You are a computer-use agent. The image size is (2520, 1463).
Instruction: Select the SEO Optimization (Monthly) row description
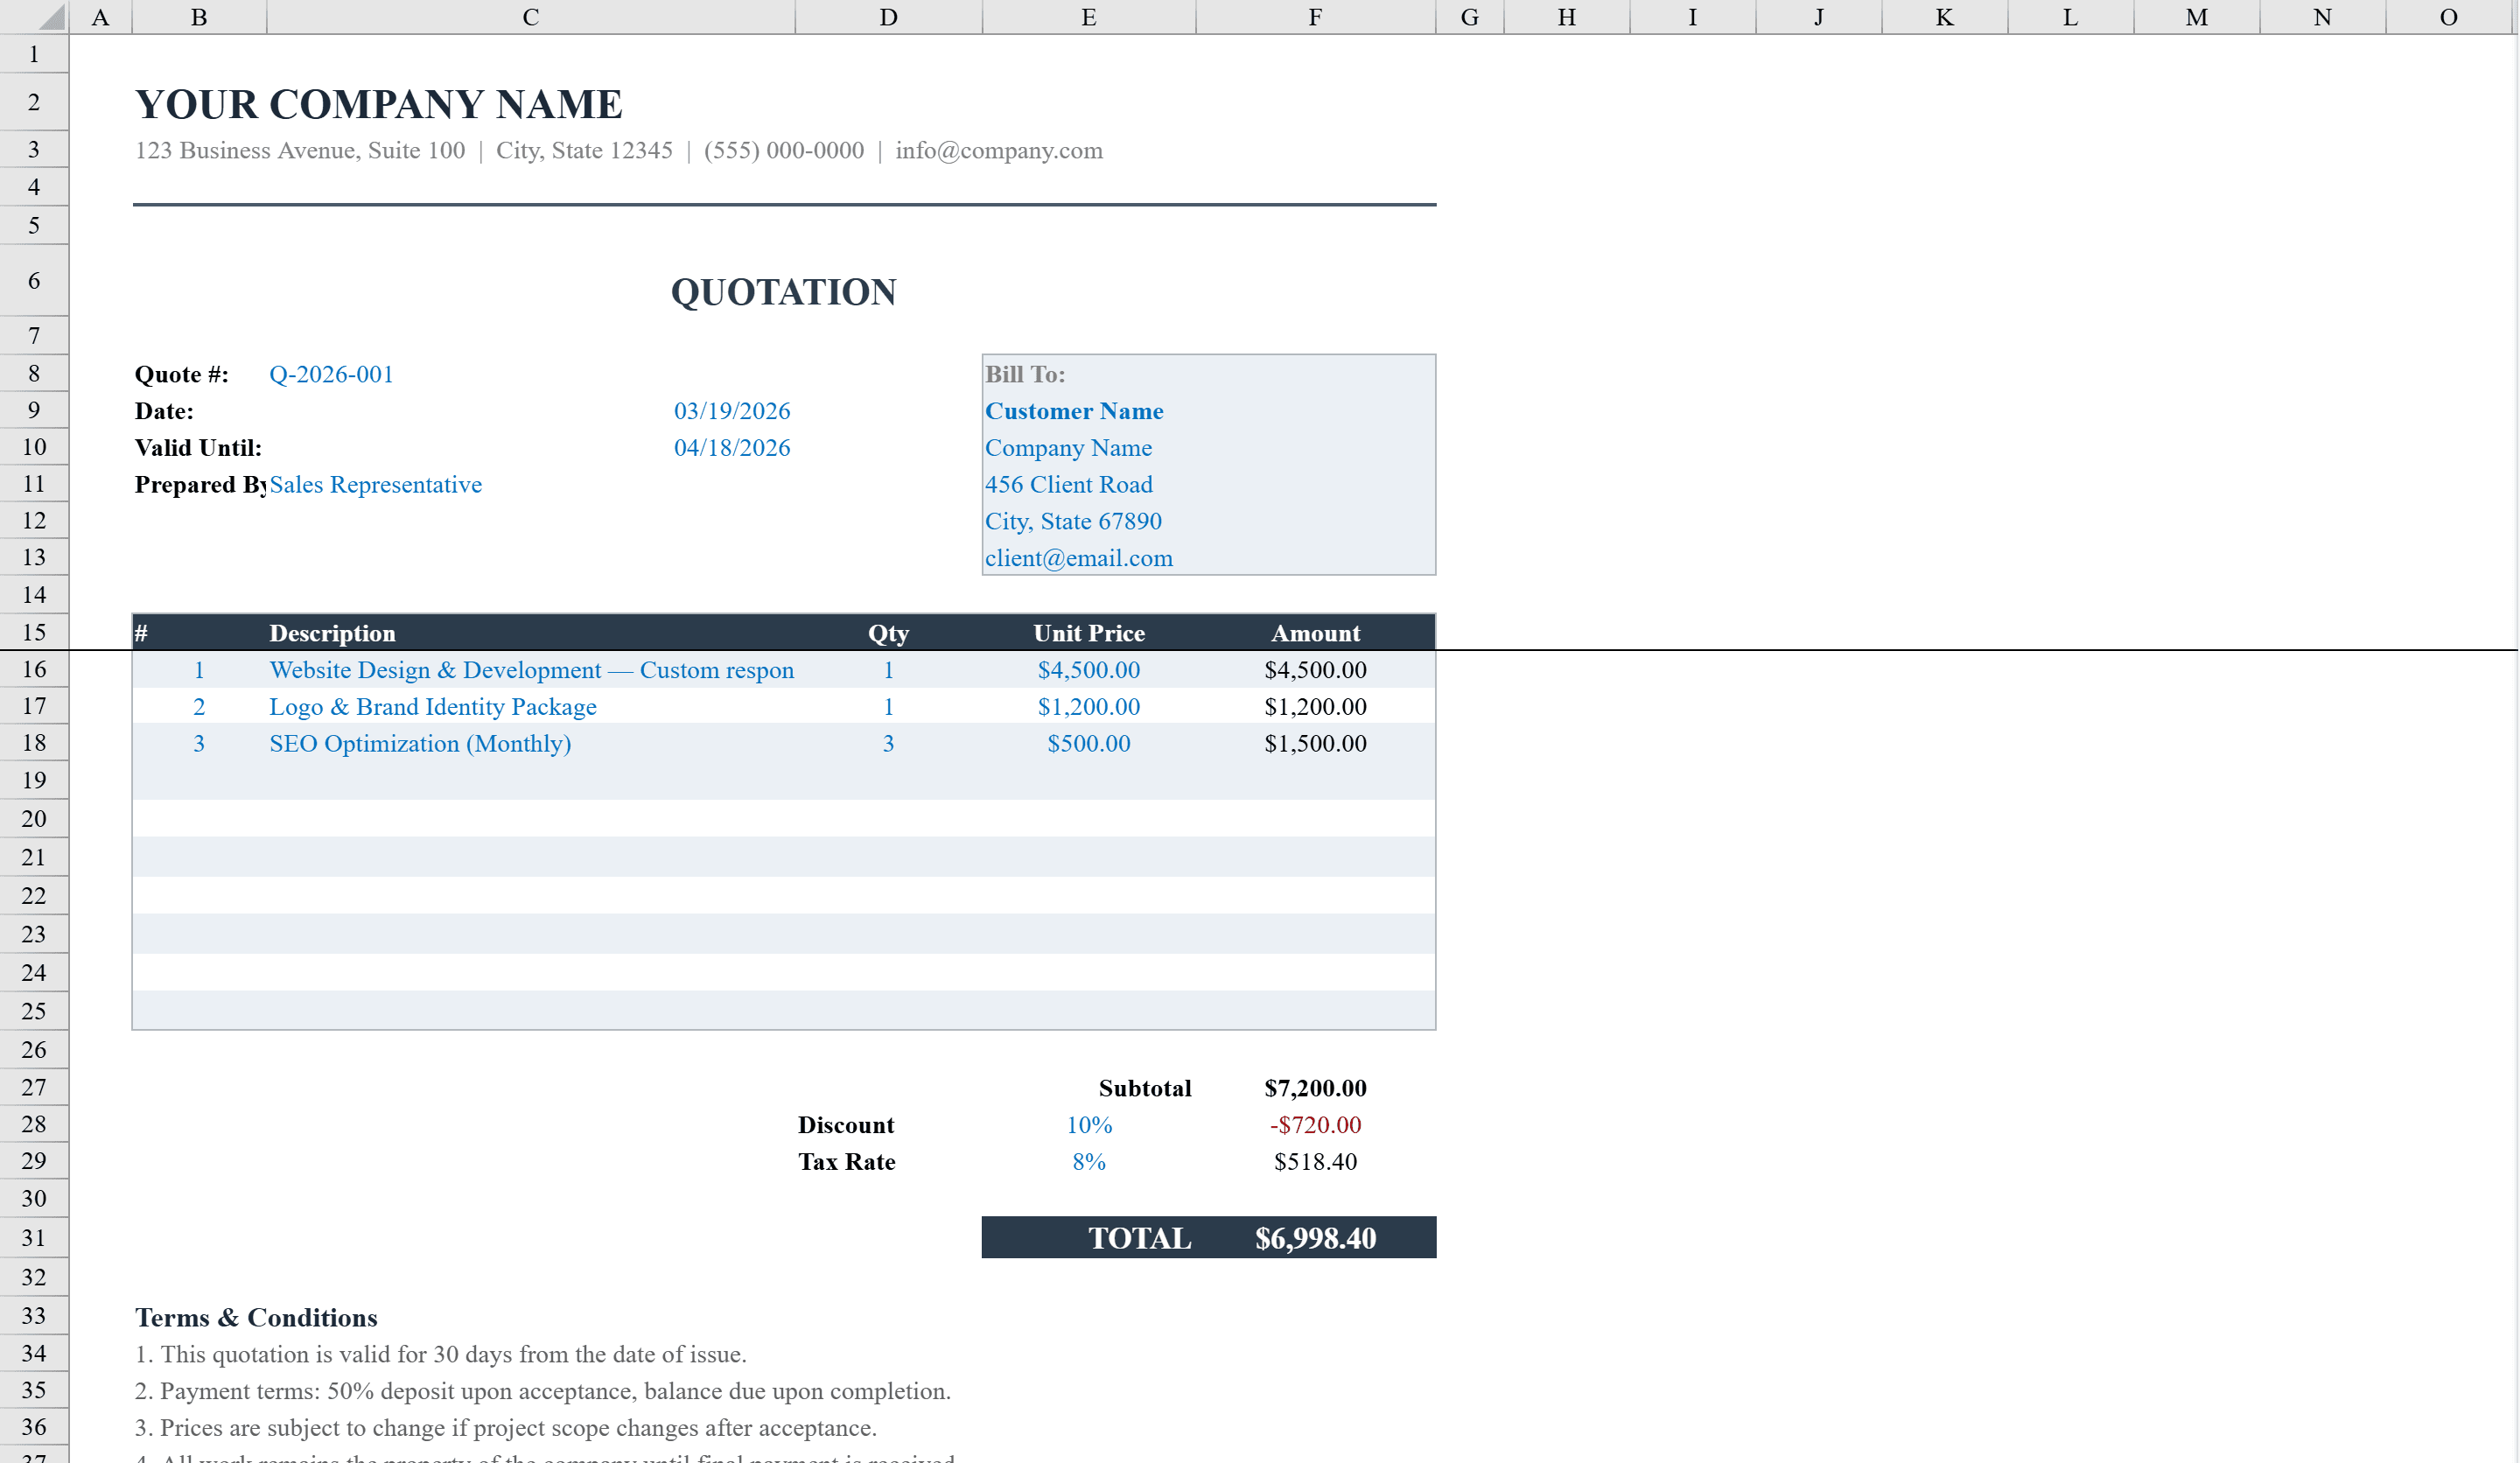[x=420, y=743]
